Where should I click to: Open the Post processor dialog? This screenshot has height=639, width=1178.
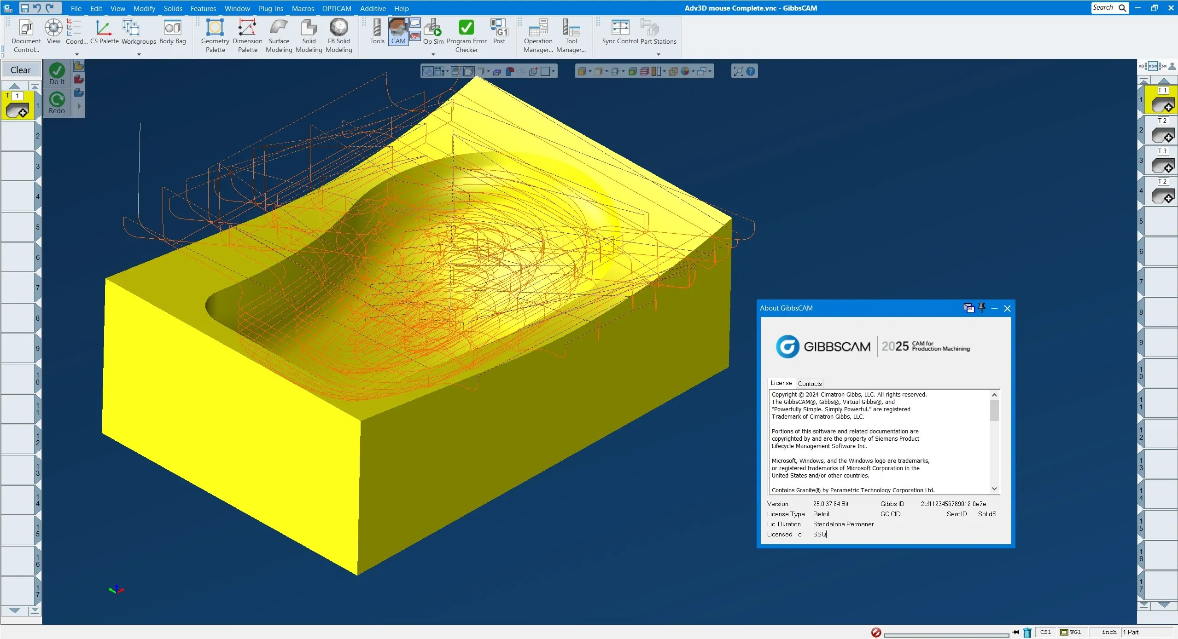499,32
